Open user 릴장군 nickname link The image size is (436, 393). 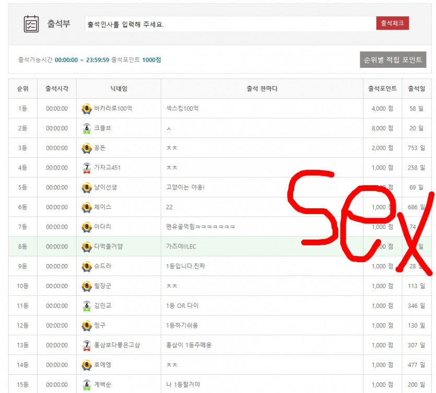pyautogui.click(x=103, y=286)
